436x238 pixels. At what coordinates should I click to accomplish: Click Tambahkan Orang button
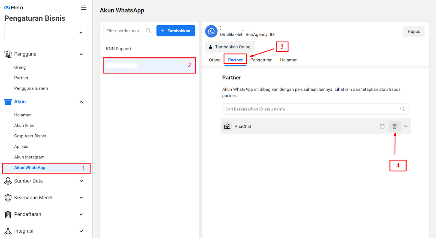pyautogui.click(x=230, y=47)
